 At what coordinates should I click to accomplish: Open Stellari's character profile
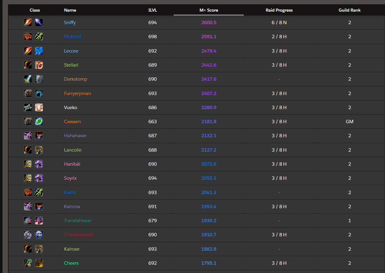[x=71, y=65]
